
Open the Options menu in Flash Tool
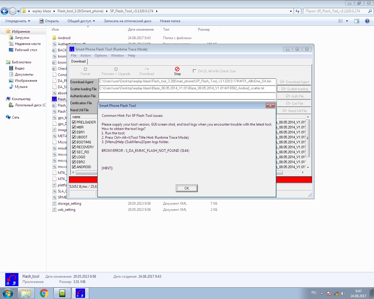101,55
